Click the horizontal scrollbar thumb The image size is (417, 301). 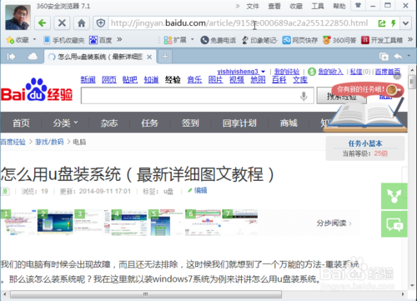click(x=146, y=294)
